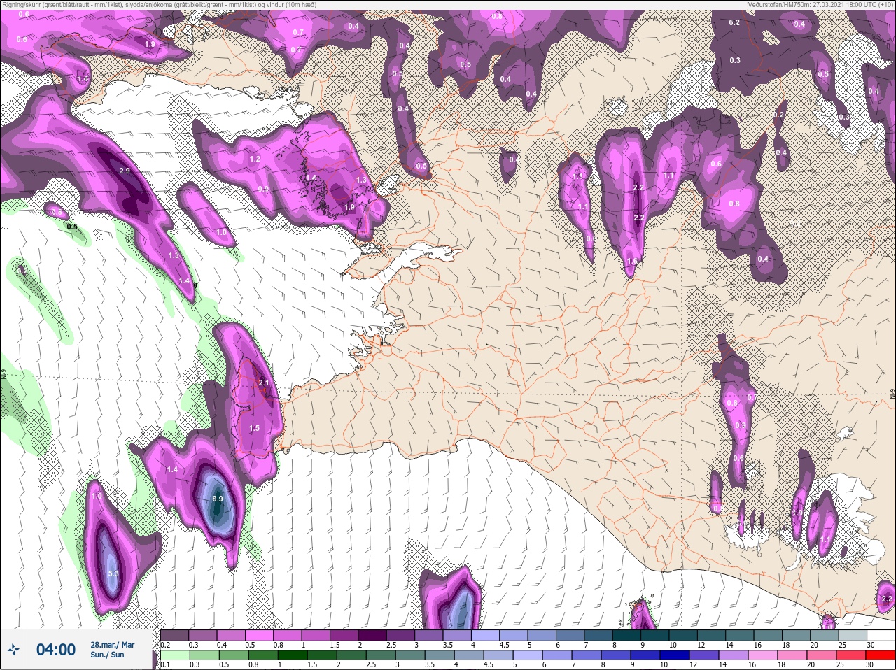Screen dimensions: 896x670
Task: Click the bright pink swatch between 0.5 and 0.8
Action: [x=260, y=635]
